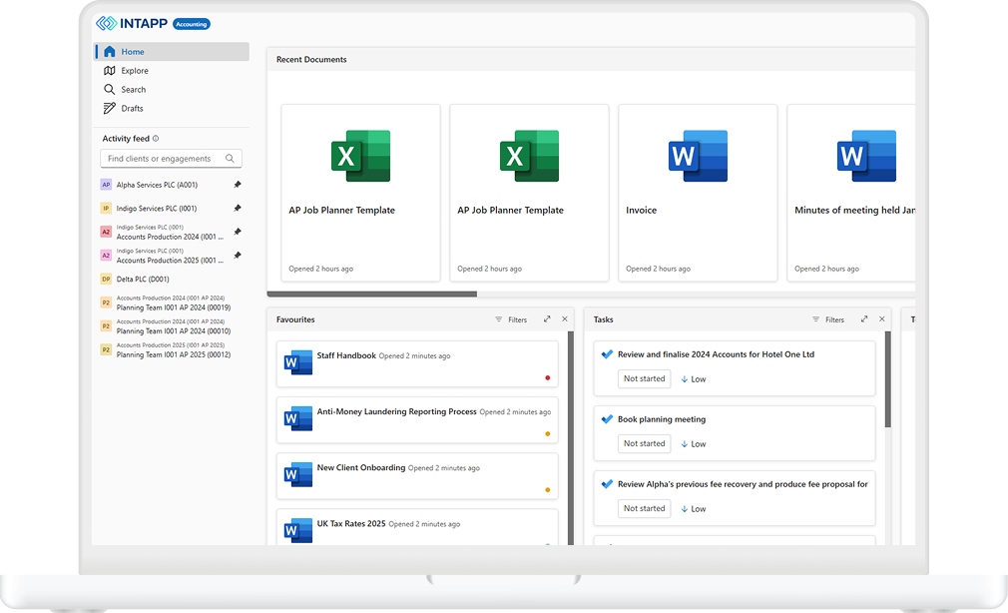Viewport: 1008px width, 613px height.
Task: Unpin Alpha Services PLC from activity feed
Action: click(x=237, y=185)
